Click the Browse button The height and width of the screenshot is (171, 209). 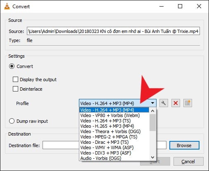[184, 145]
